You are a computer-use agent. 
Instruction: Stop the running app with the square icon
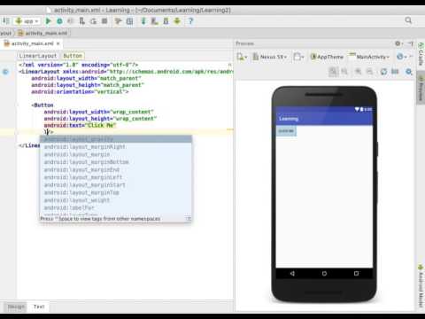104,21
